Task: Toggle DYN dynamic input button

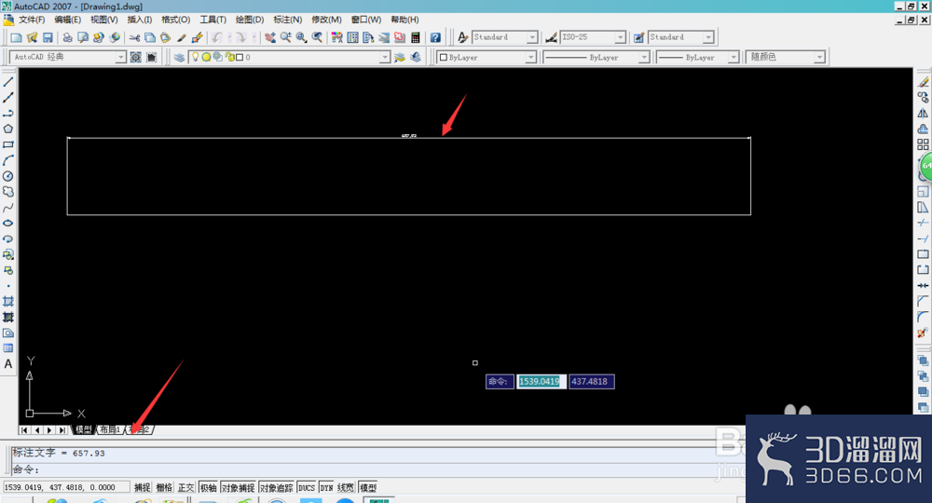Action: [x=326, y=487]
